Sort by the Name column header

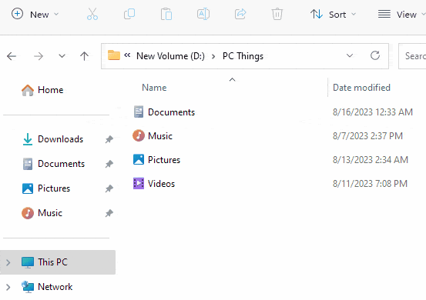click(x=154, y=88)
